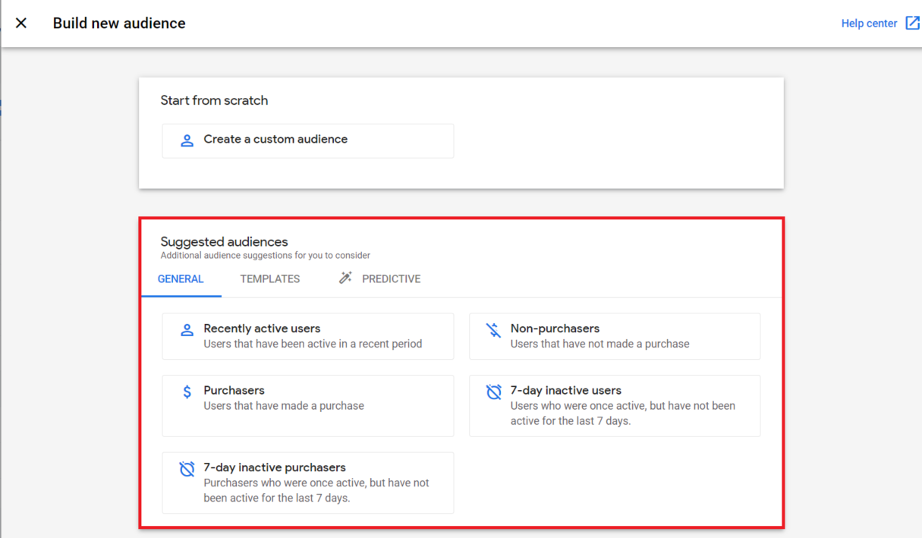Image resolution: width=922 pixels, height=538 pixels.
Task: Select the clock icon on 7-day inactive purchasers
Action: pos(187,468)
